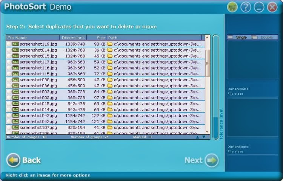Click JPG icon of screenshot117.jpg

click(15, 62)
